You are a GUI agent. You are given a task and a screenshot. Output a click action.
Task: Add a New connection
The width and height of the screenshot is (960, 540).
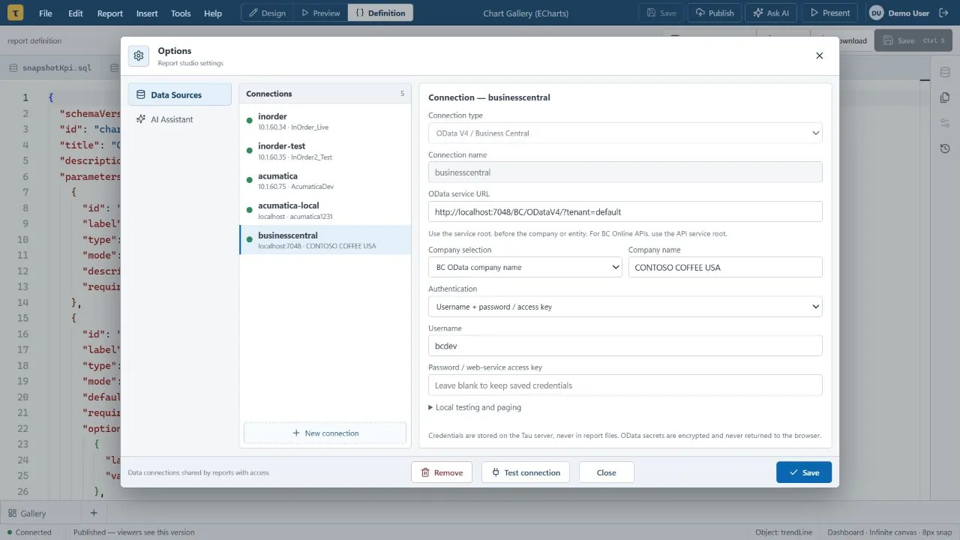tap(325, 433)
